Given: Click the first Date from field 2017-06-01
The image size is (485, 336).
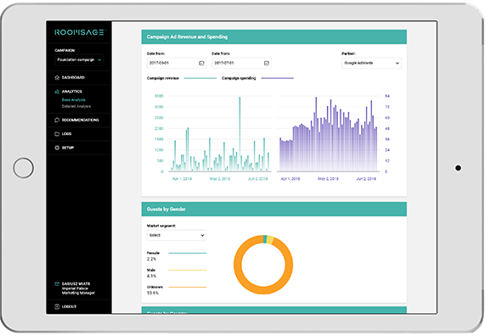Looking at the screenshot, I should pos(177,63).
